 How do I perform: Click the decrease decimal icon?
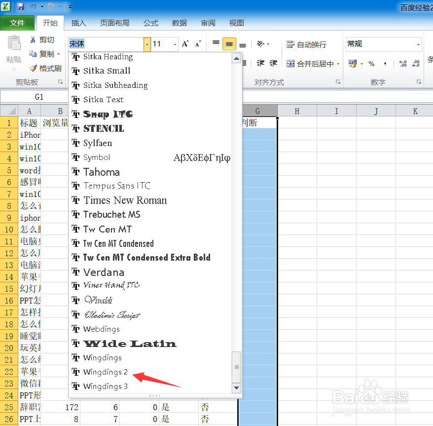[x=416, y=64]
